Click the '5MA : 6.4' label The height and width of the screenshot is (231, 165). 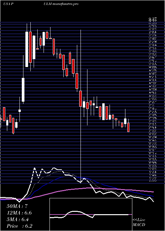pos(18,219)
